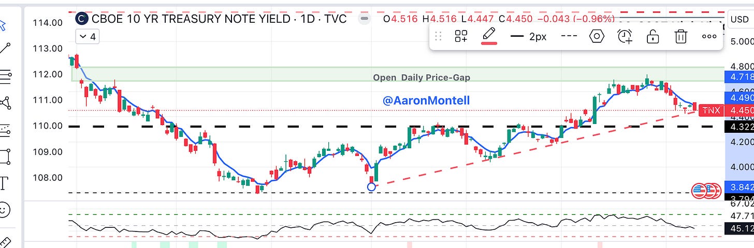Select the Trend Line drawing tool
This screenshot has width=754, height=248.
5,49
